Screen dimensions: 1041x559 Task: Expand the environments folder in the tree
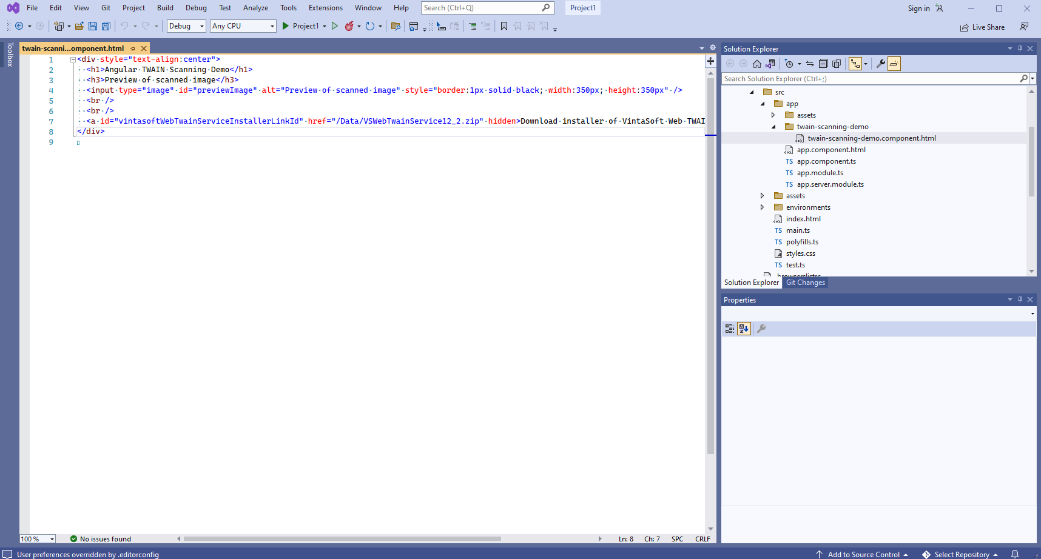[x=763, y=207]
